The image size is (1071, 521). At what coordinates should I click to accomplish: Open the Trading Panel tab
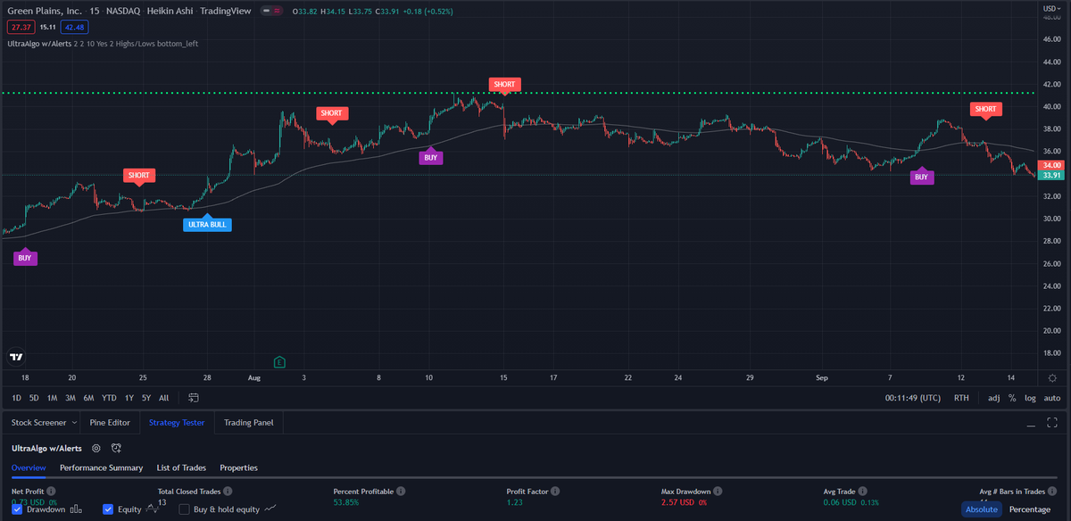(249, 422)
